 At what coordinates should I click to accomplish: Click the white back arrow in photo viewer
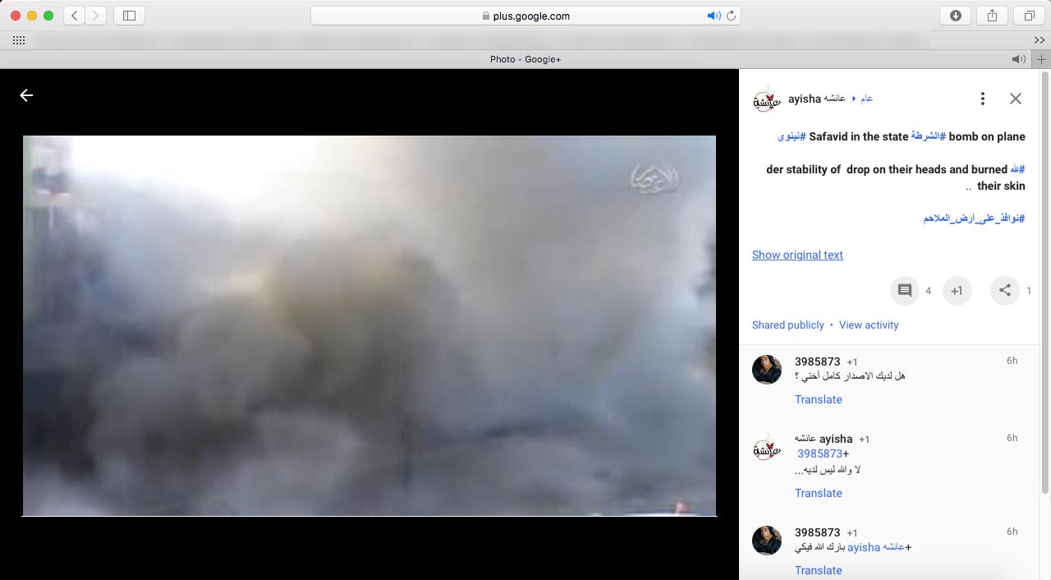(x=26, y=95)
